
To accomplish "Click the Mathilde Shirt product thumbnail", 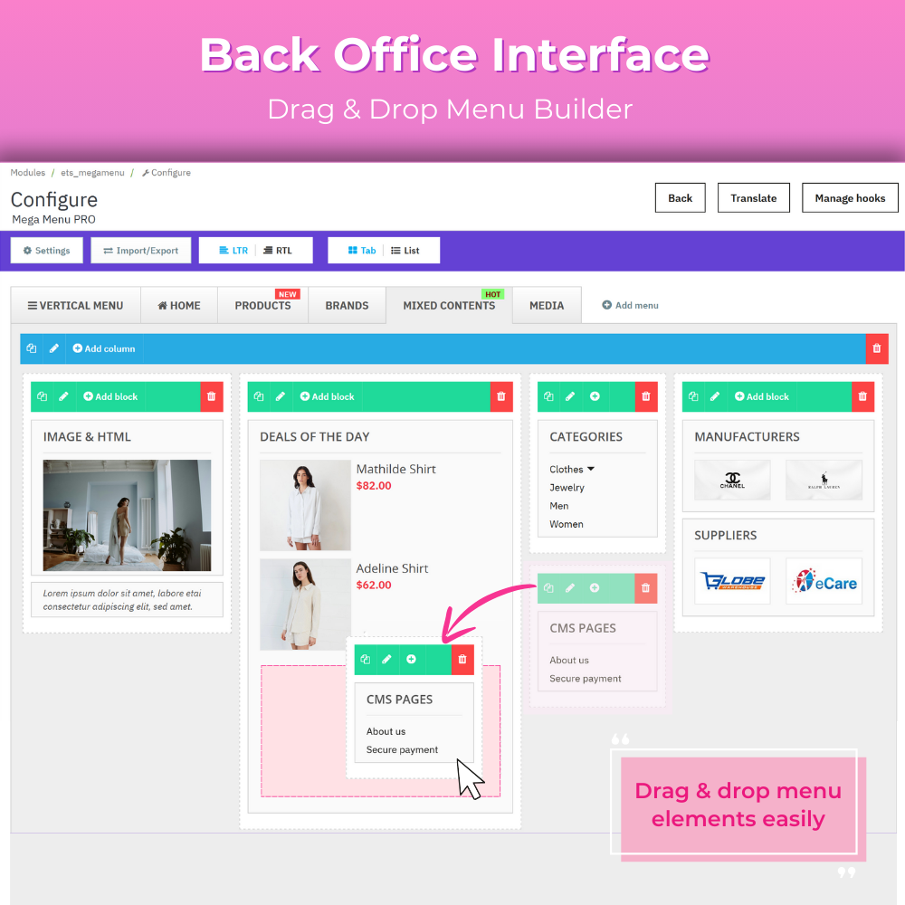I will (305, 505).
